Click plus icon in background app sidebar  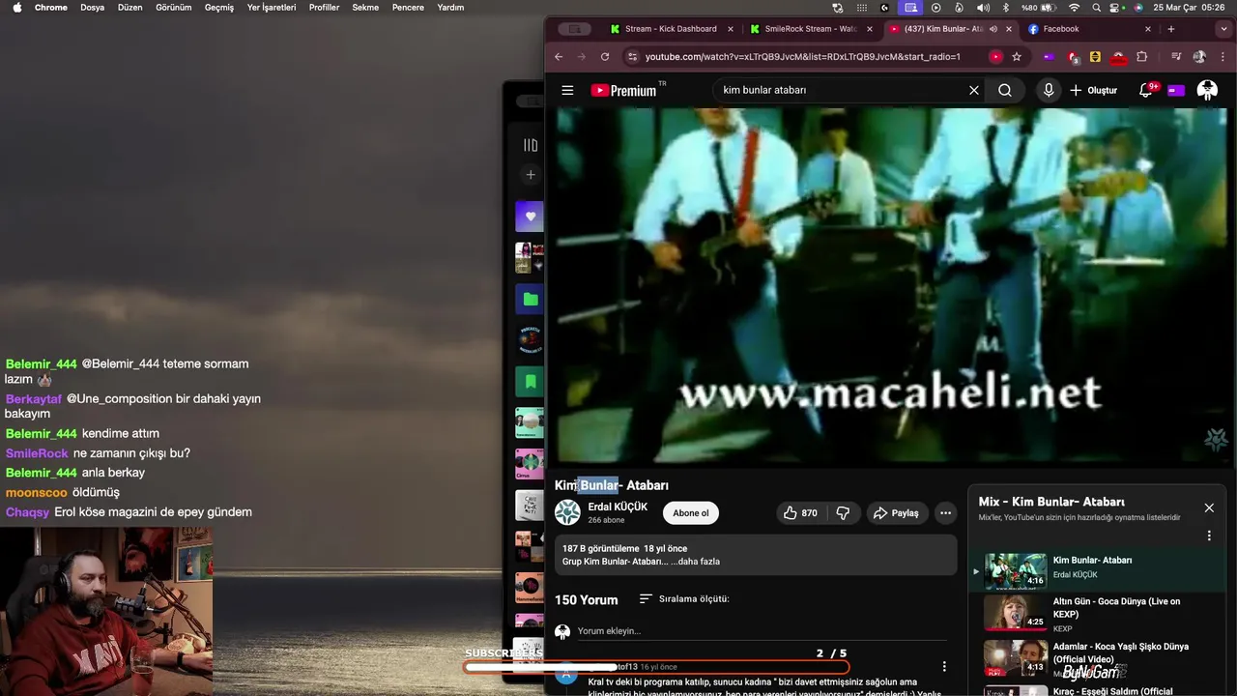click(x=530, y=175)
